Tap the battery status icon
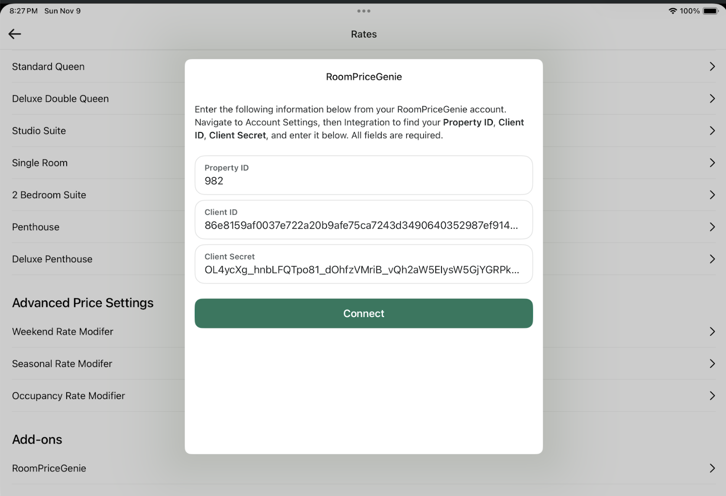 click(710, 11)
